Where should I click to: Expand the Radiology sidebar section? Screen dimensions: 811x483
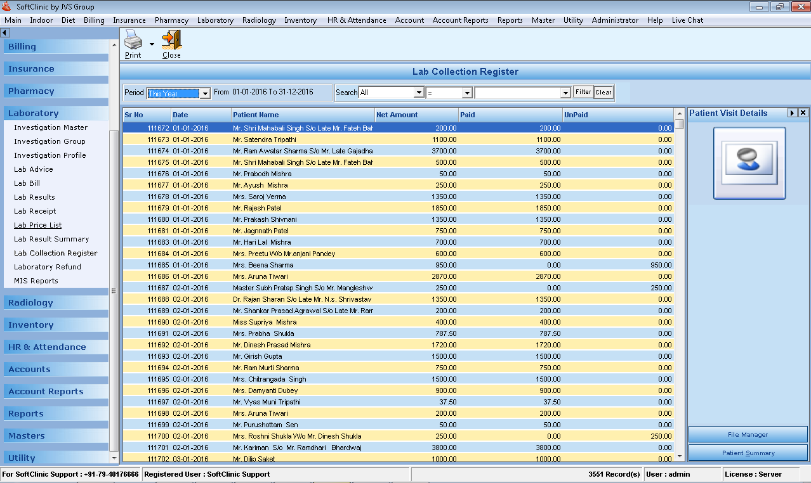(56, 303)
